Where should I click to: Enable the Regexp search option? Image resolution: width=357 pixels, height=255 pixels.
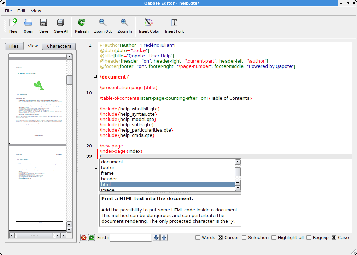[x=318, y=237]
